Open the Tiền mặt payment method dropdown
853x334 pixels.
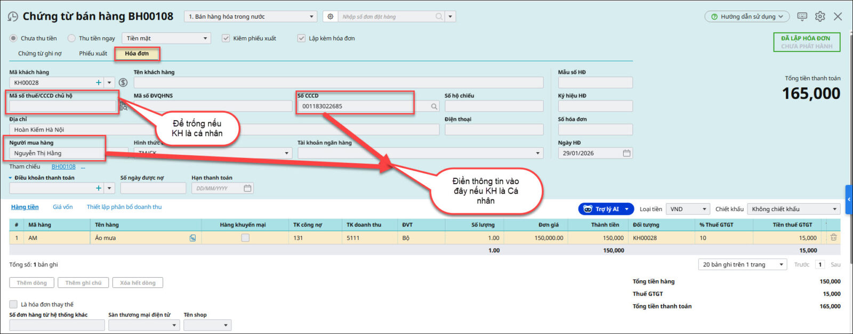coord(167,38)
